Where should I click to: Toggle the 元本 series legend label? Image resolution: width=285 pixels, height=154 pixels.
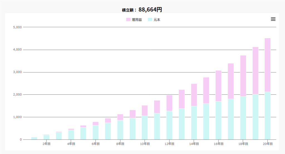157,20
